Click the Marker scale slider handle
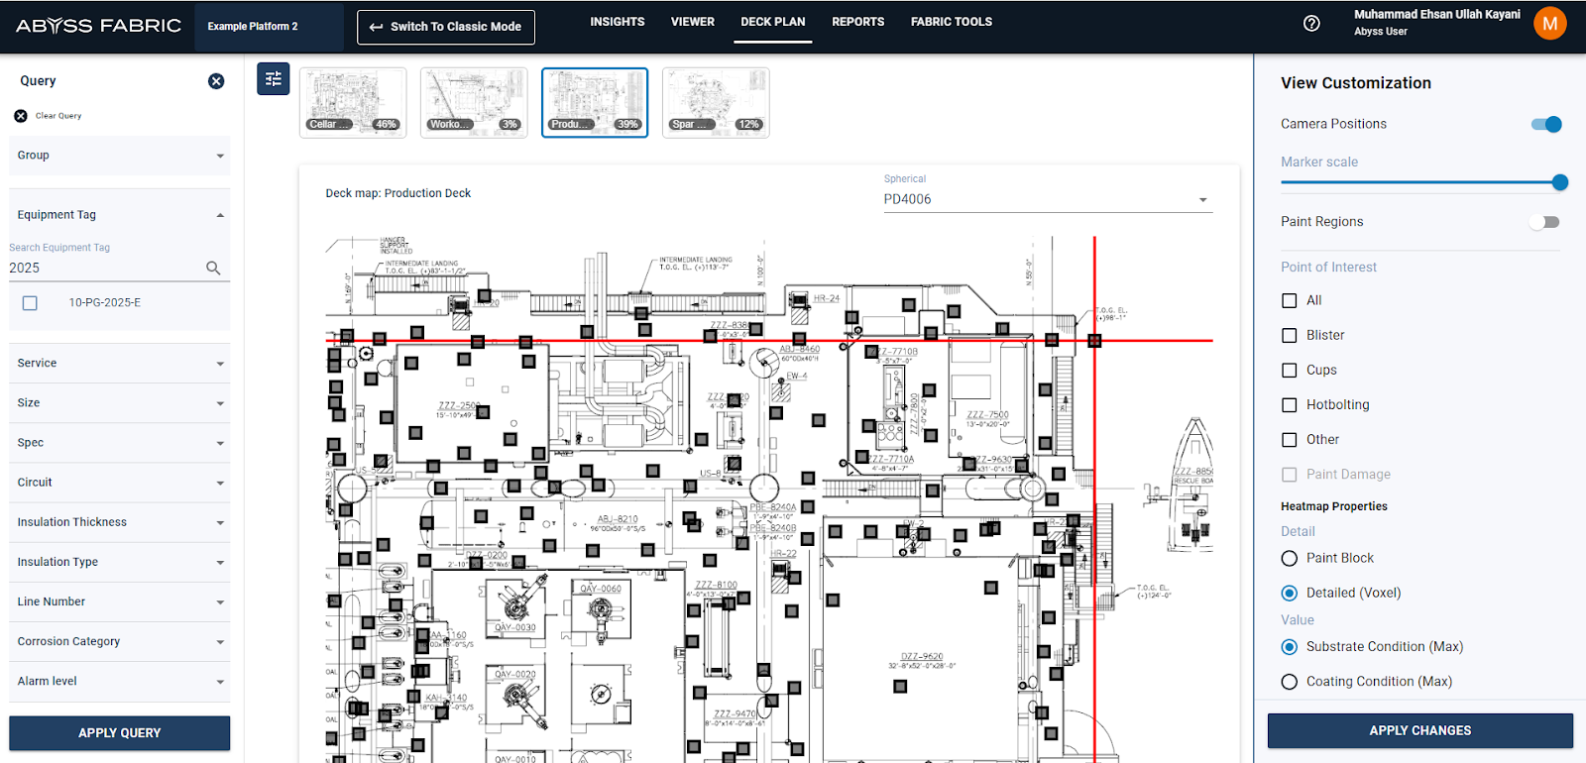The height and width of the screenshot is (763, 1586). [1560, 182]
